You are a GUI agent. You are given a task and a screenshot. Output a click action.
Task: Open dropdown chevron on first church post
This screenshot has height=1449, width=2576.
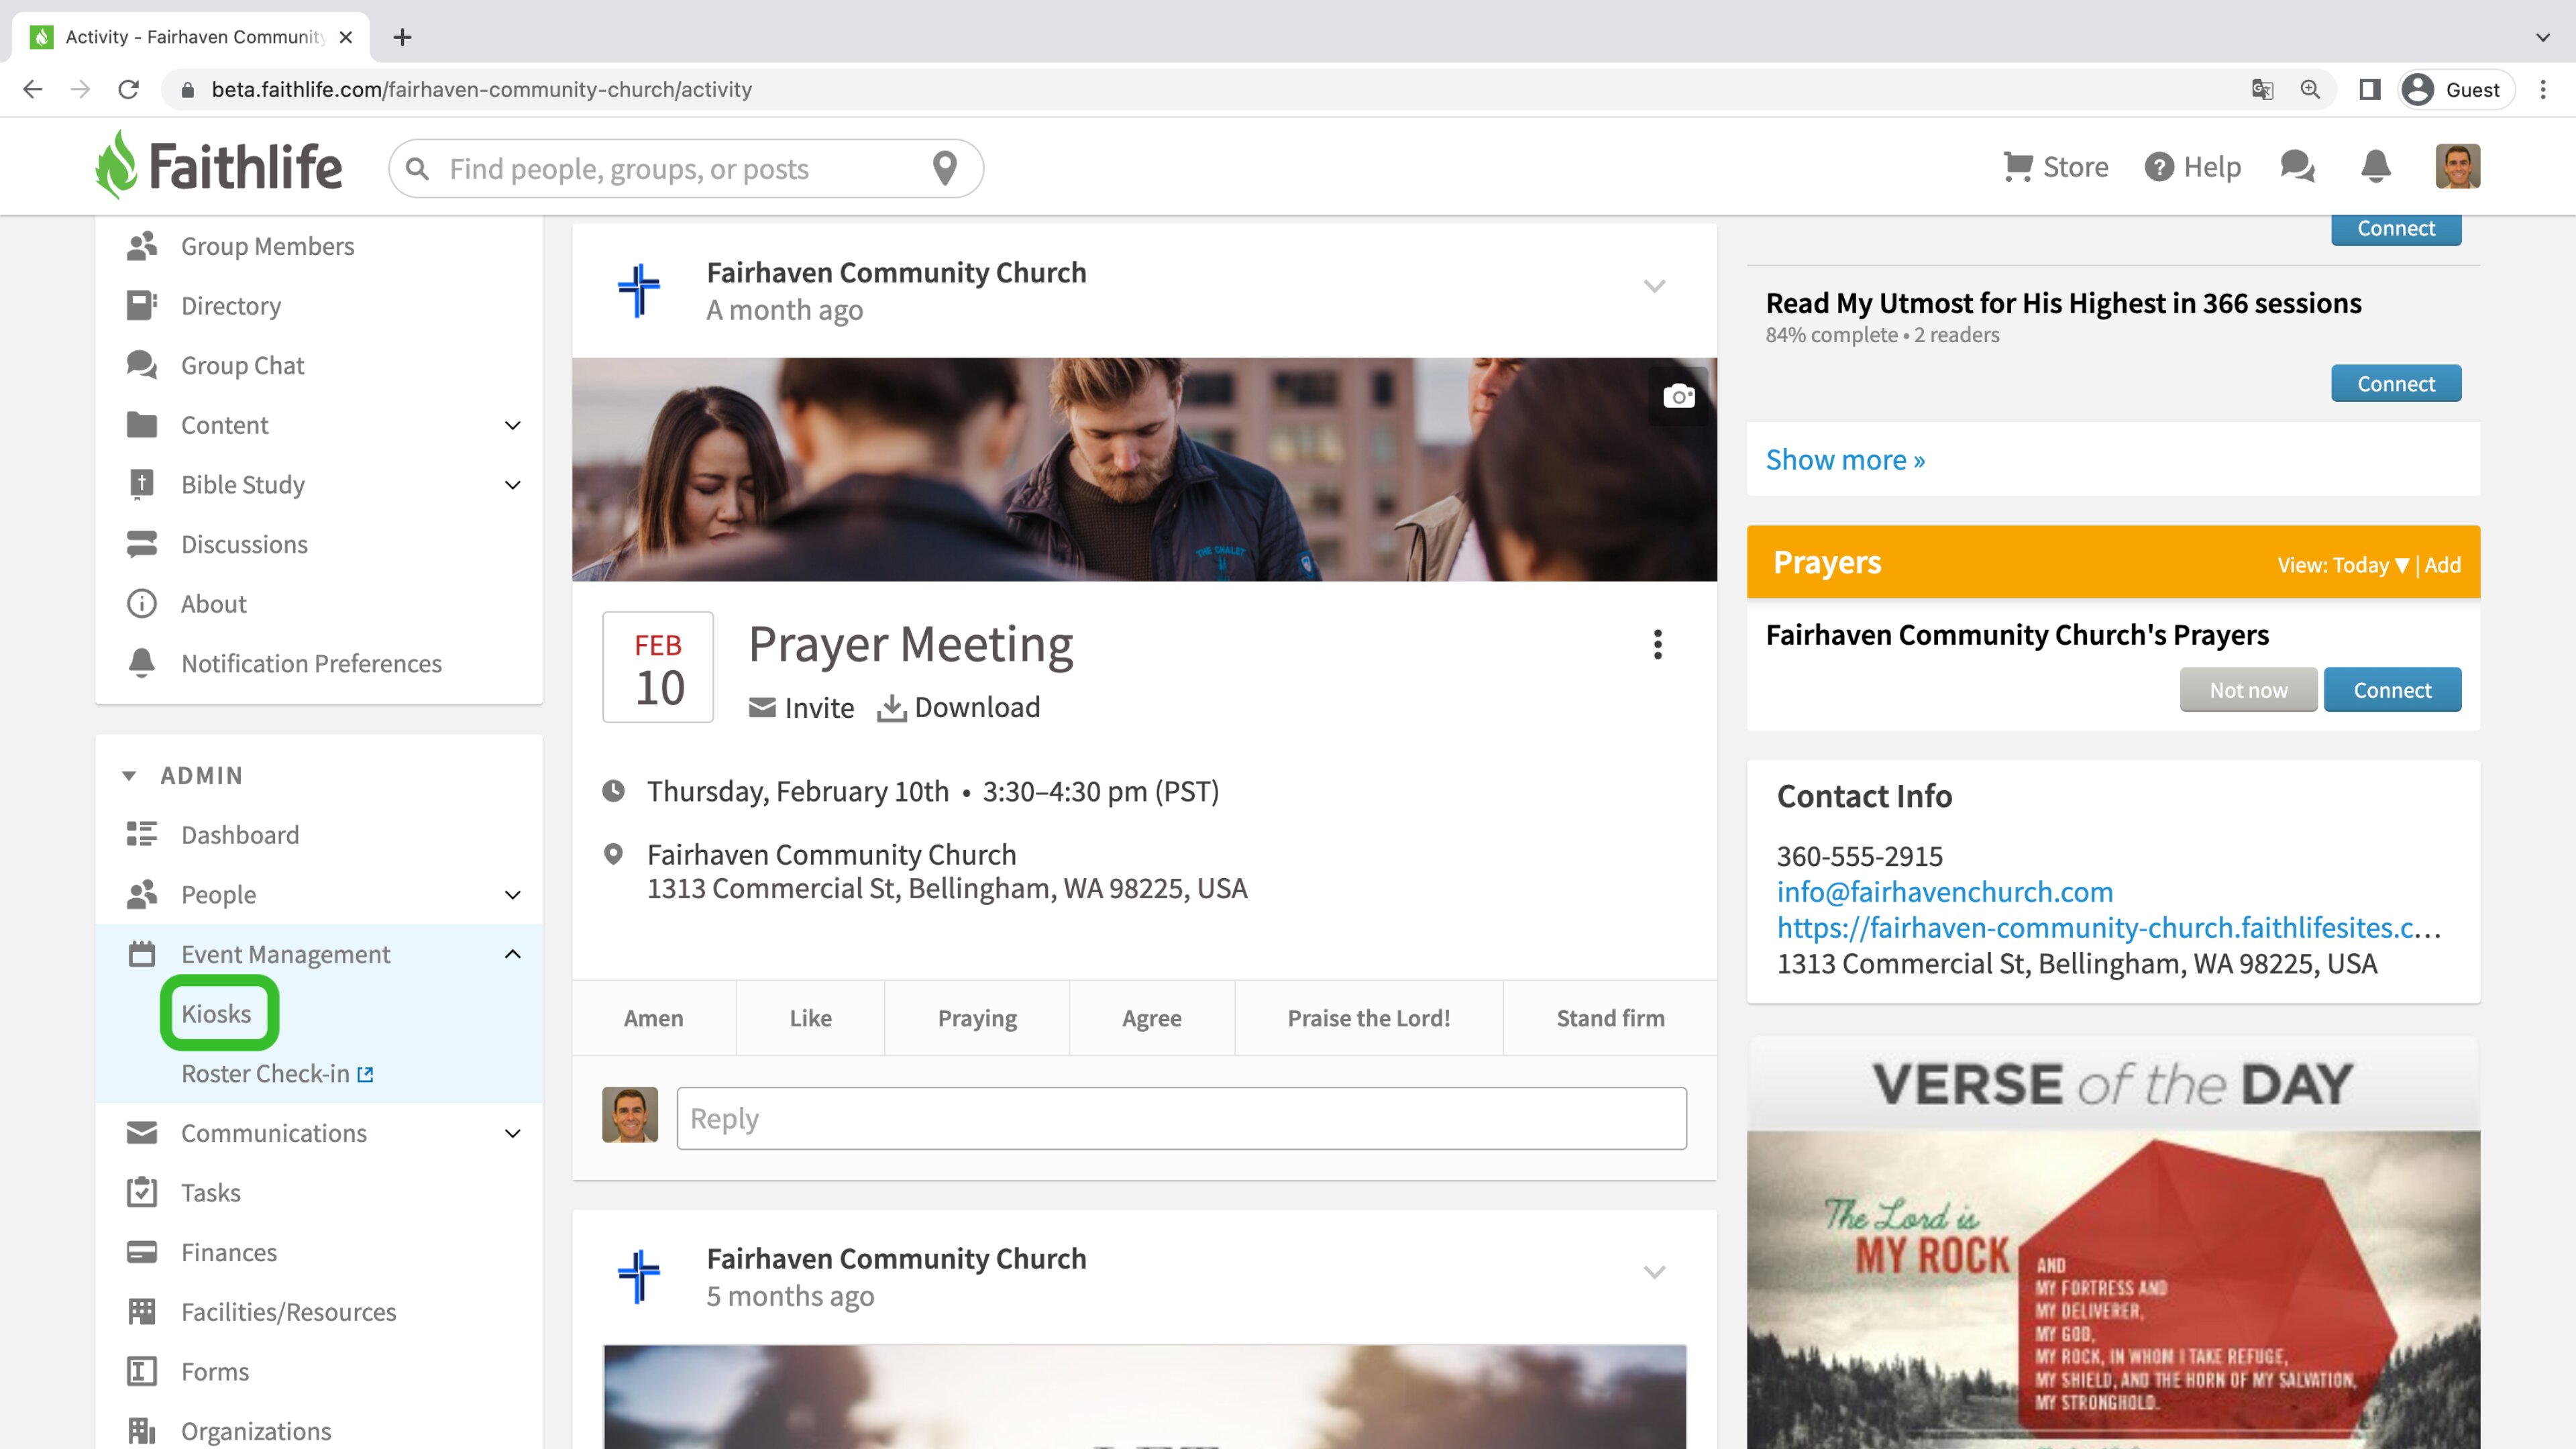tap(1654, 286)
